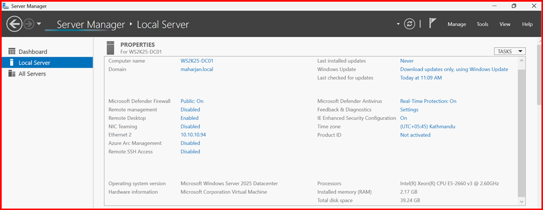The width and height of the screenshot is (543, 210).
Task: Open the Manage menu
Action: [x=457, y=24]
